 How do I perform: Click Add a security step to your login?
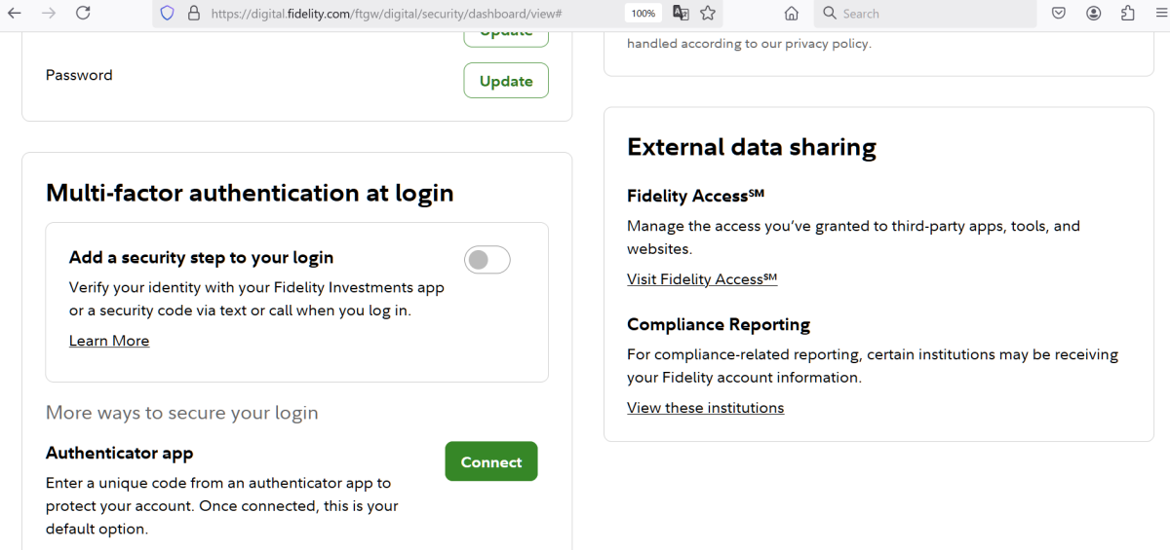(x=201, y=258)
